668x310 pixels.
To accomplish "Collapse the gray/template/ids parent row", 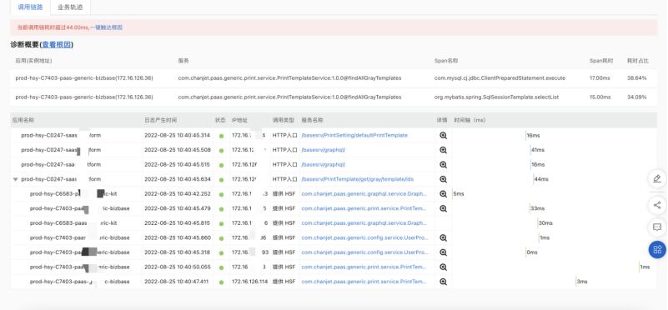I will click(x=15, y=179).
